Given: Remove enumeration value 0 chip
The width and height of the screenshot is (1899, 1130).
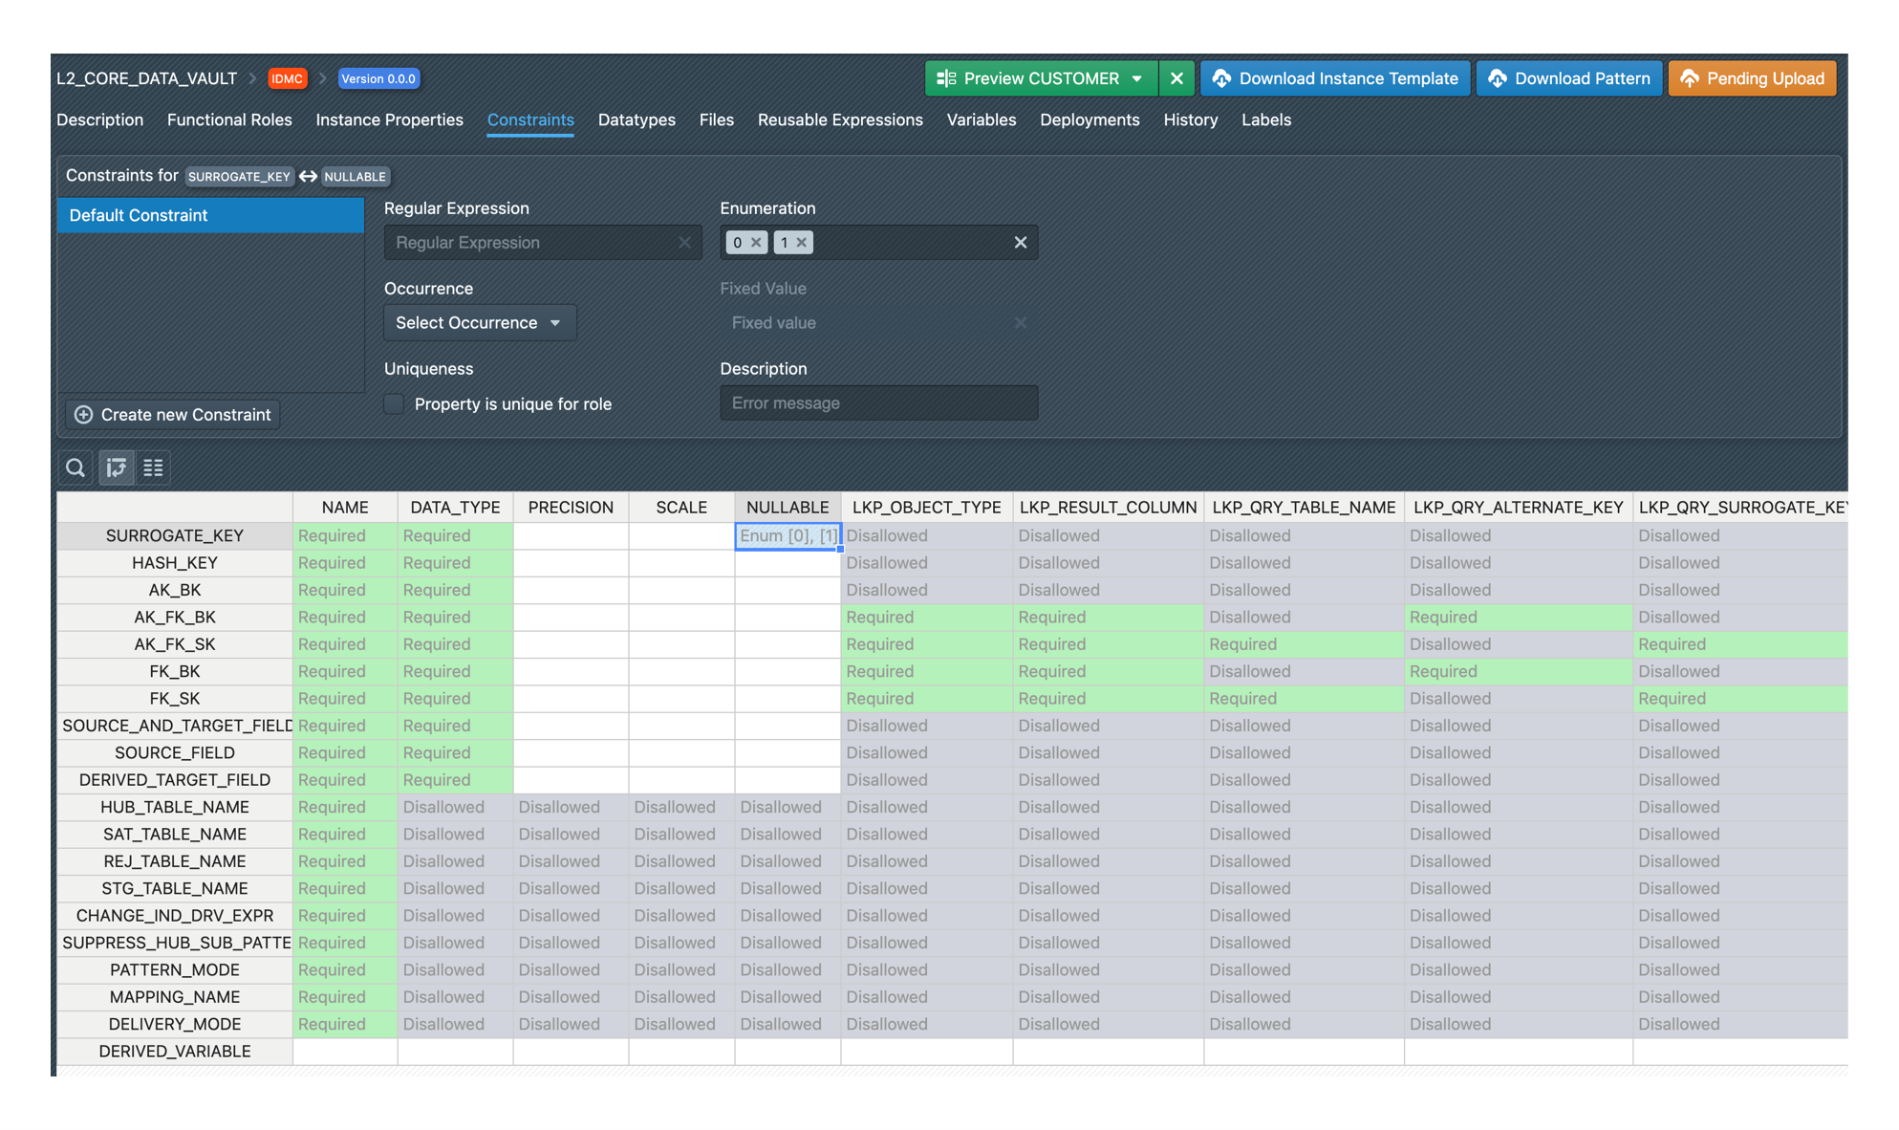Looking at the screenshot, I should [756, 243].
